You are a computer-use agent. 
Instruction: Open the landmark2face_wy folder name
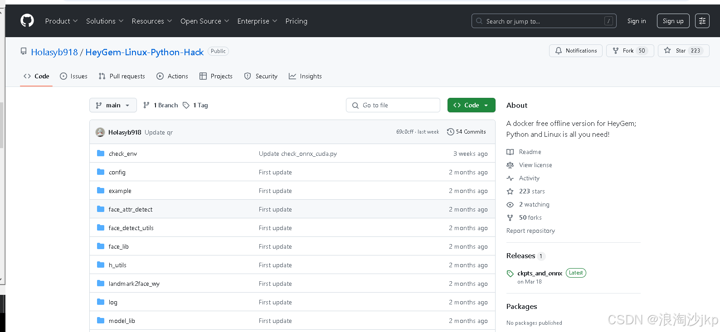click(x=134, y=284)
